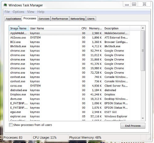Viewport: 154px width, 143px height.
Task: Click the MobileDeviceHel... description
Action: click(116, 33)
